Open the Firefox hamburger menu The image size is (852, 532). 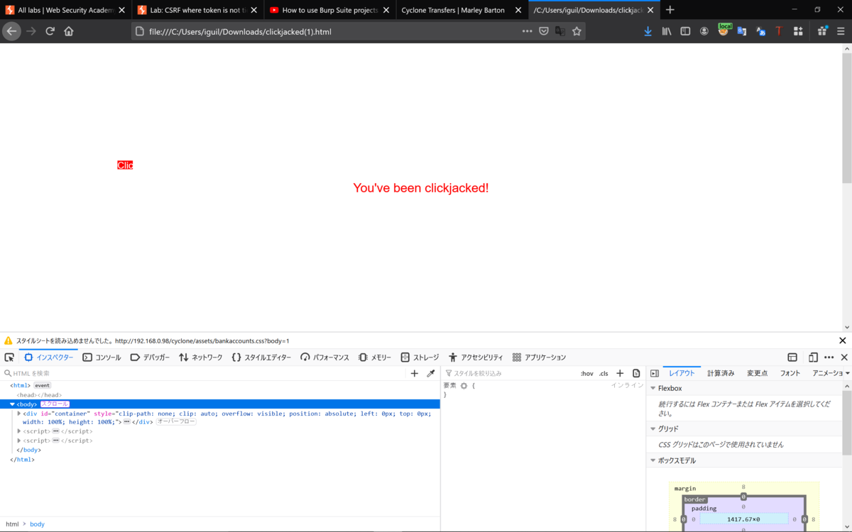pos(841,31)
